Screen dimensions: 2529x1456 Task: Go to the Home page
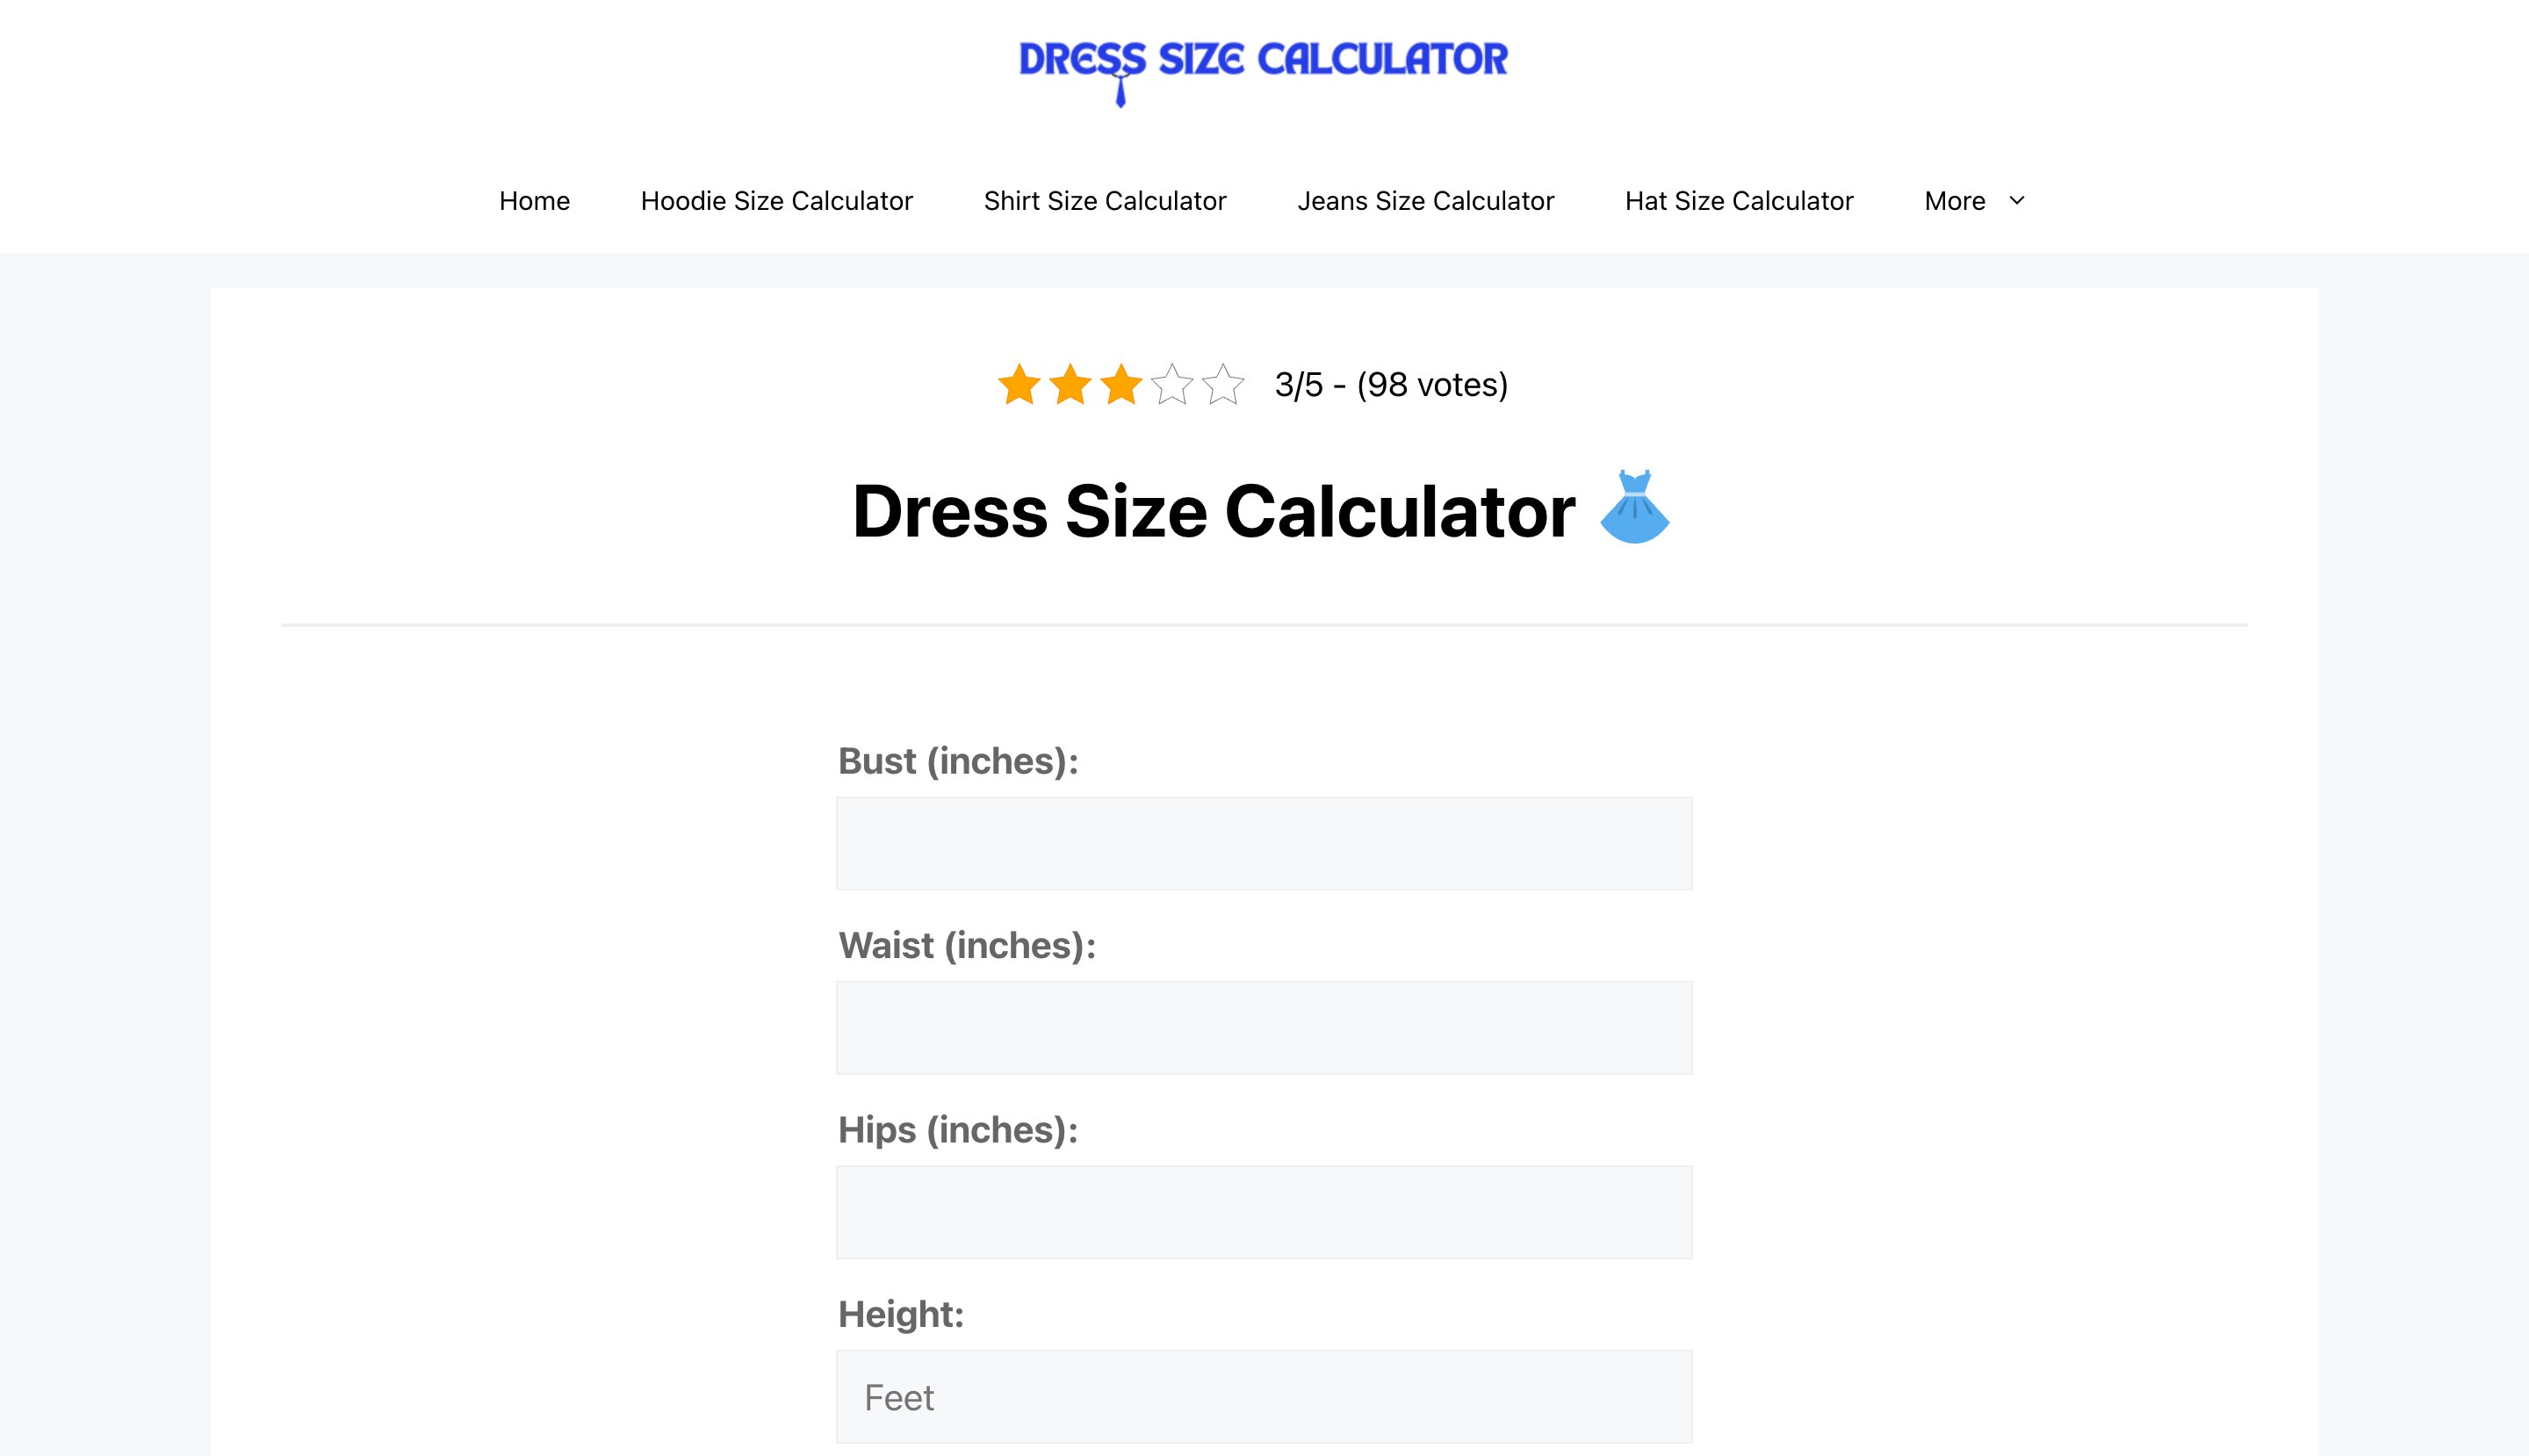pos(534,201)
